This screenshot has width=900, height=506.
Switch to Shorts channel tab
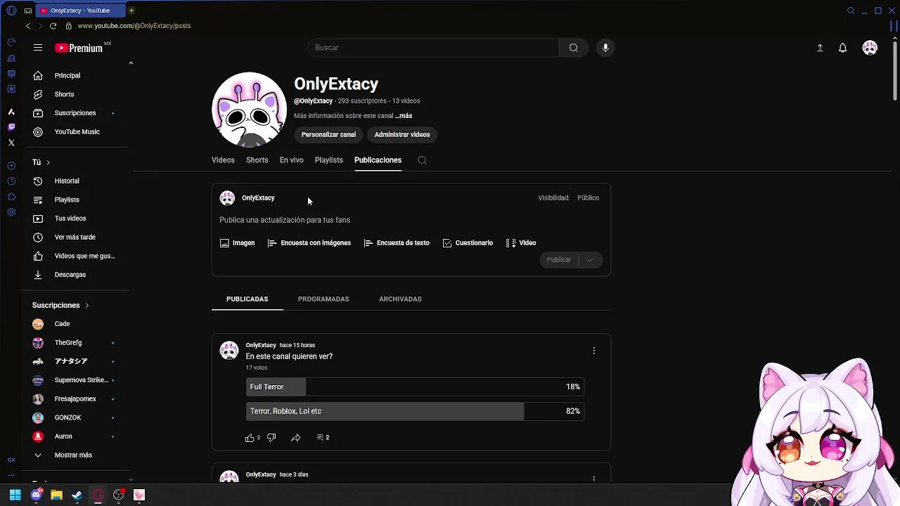(x=257, y=160)
